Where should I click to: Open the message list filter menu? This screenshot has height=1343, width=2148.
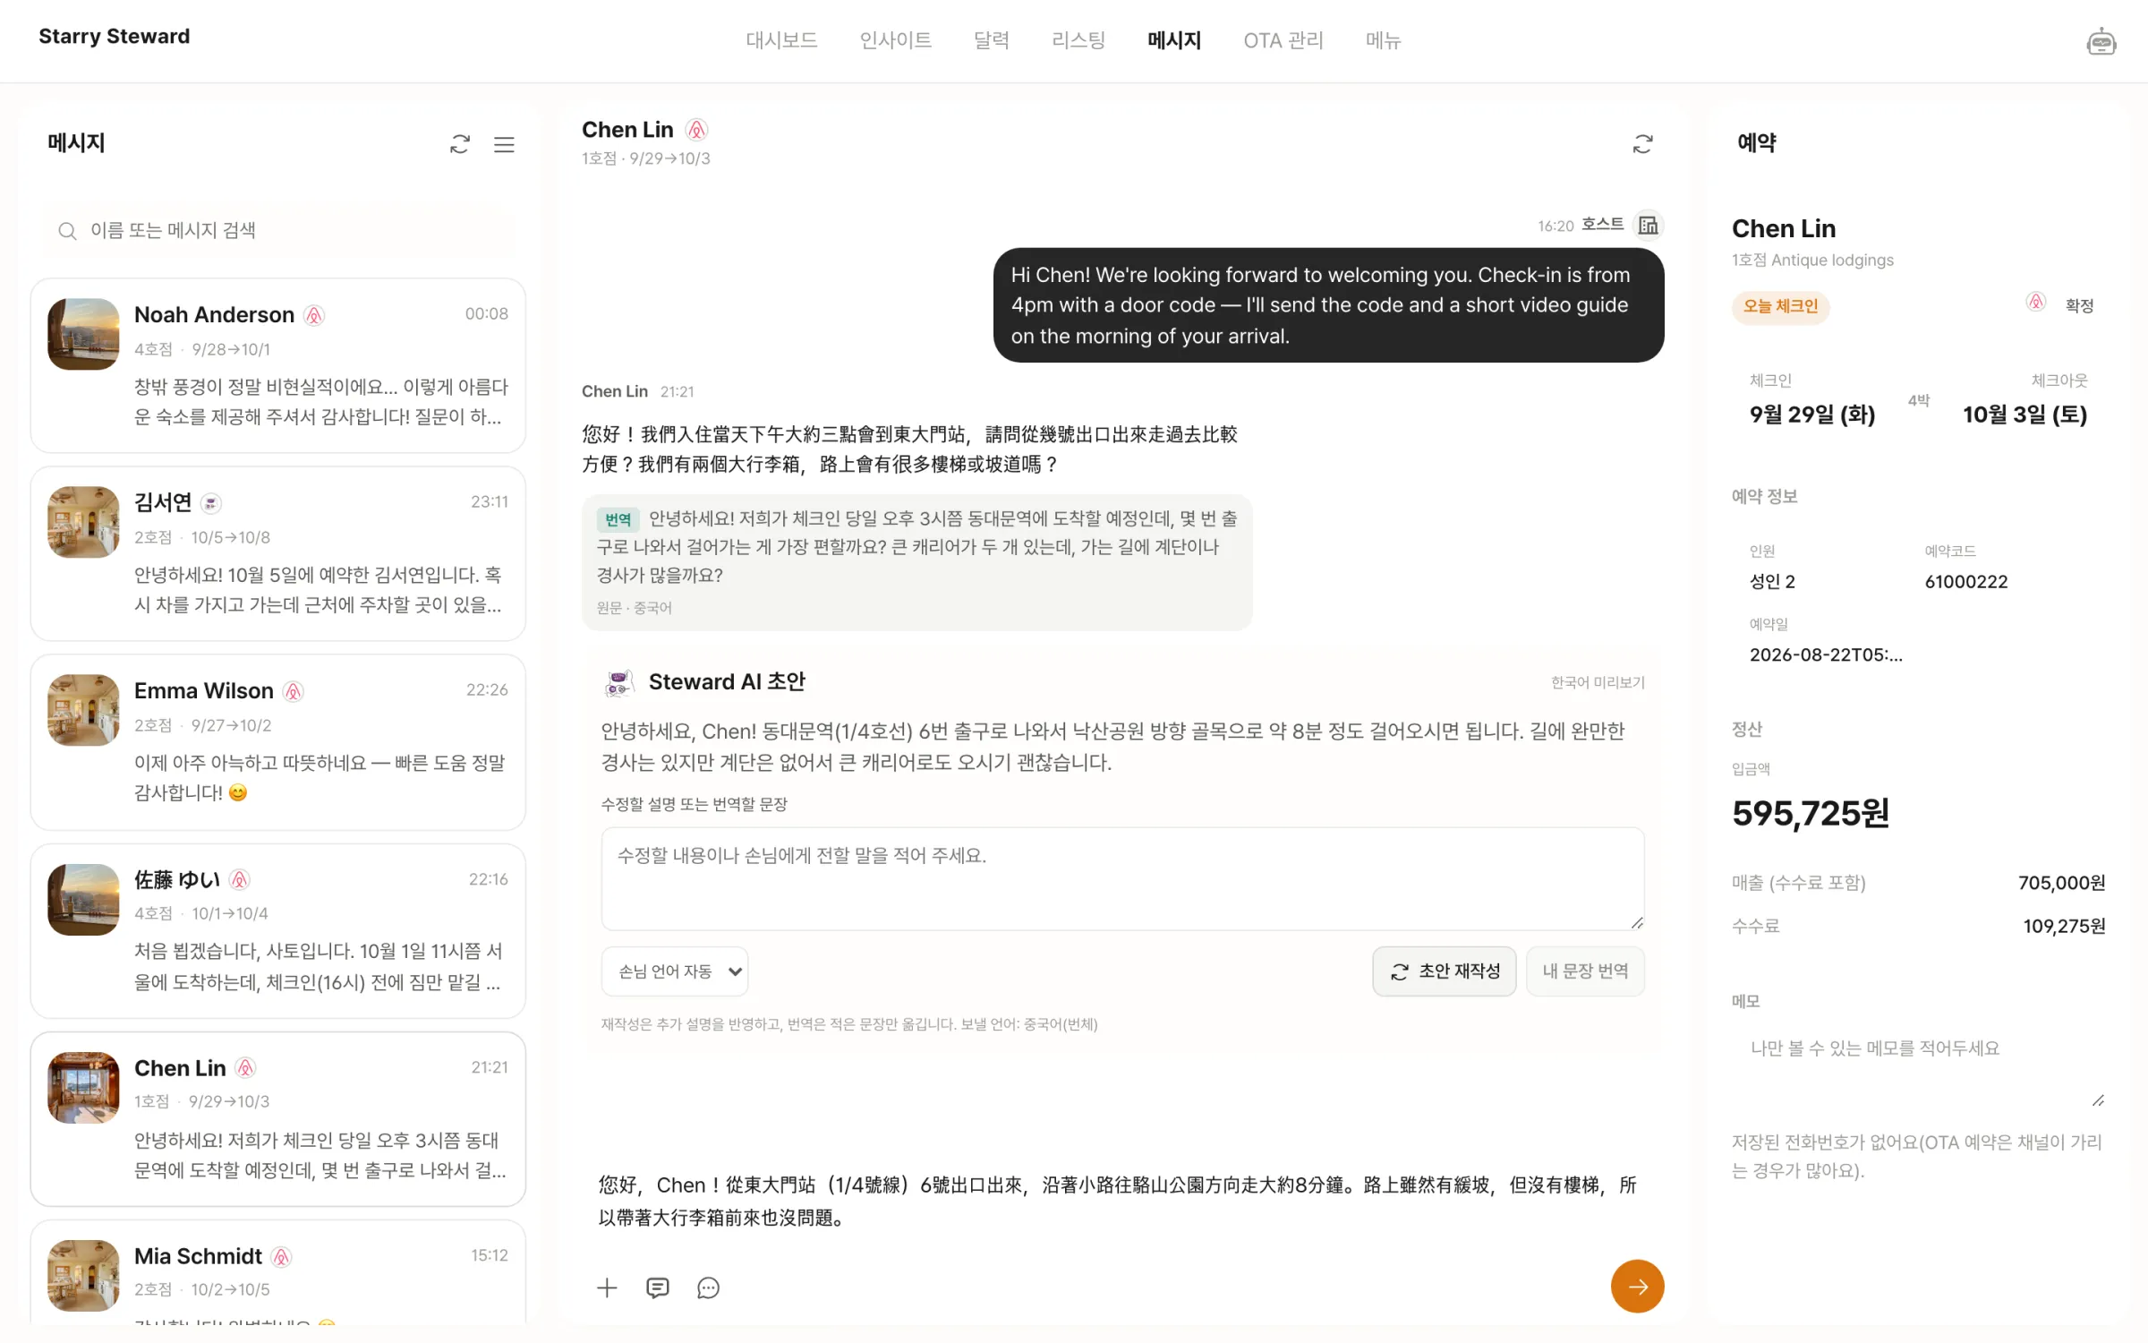point(504,144)
